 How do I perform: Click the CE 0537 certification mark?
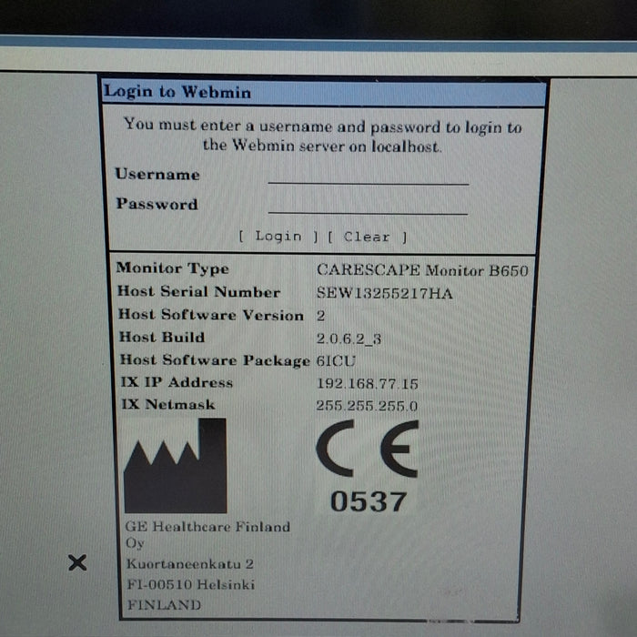(368, 466)
